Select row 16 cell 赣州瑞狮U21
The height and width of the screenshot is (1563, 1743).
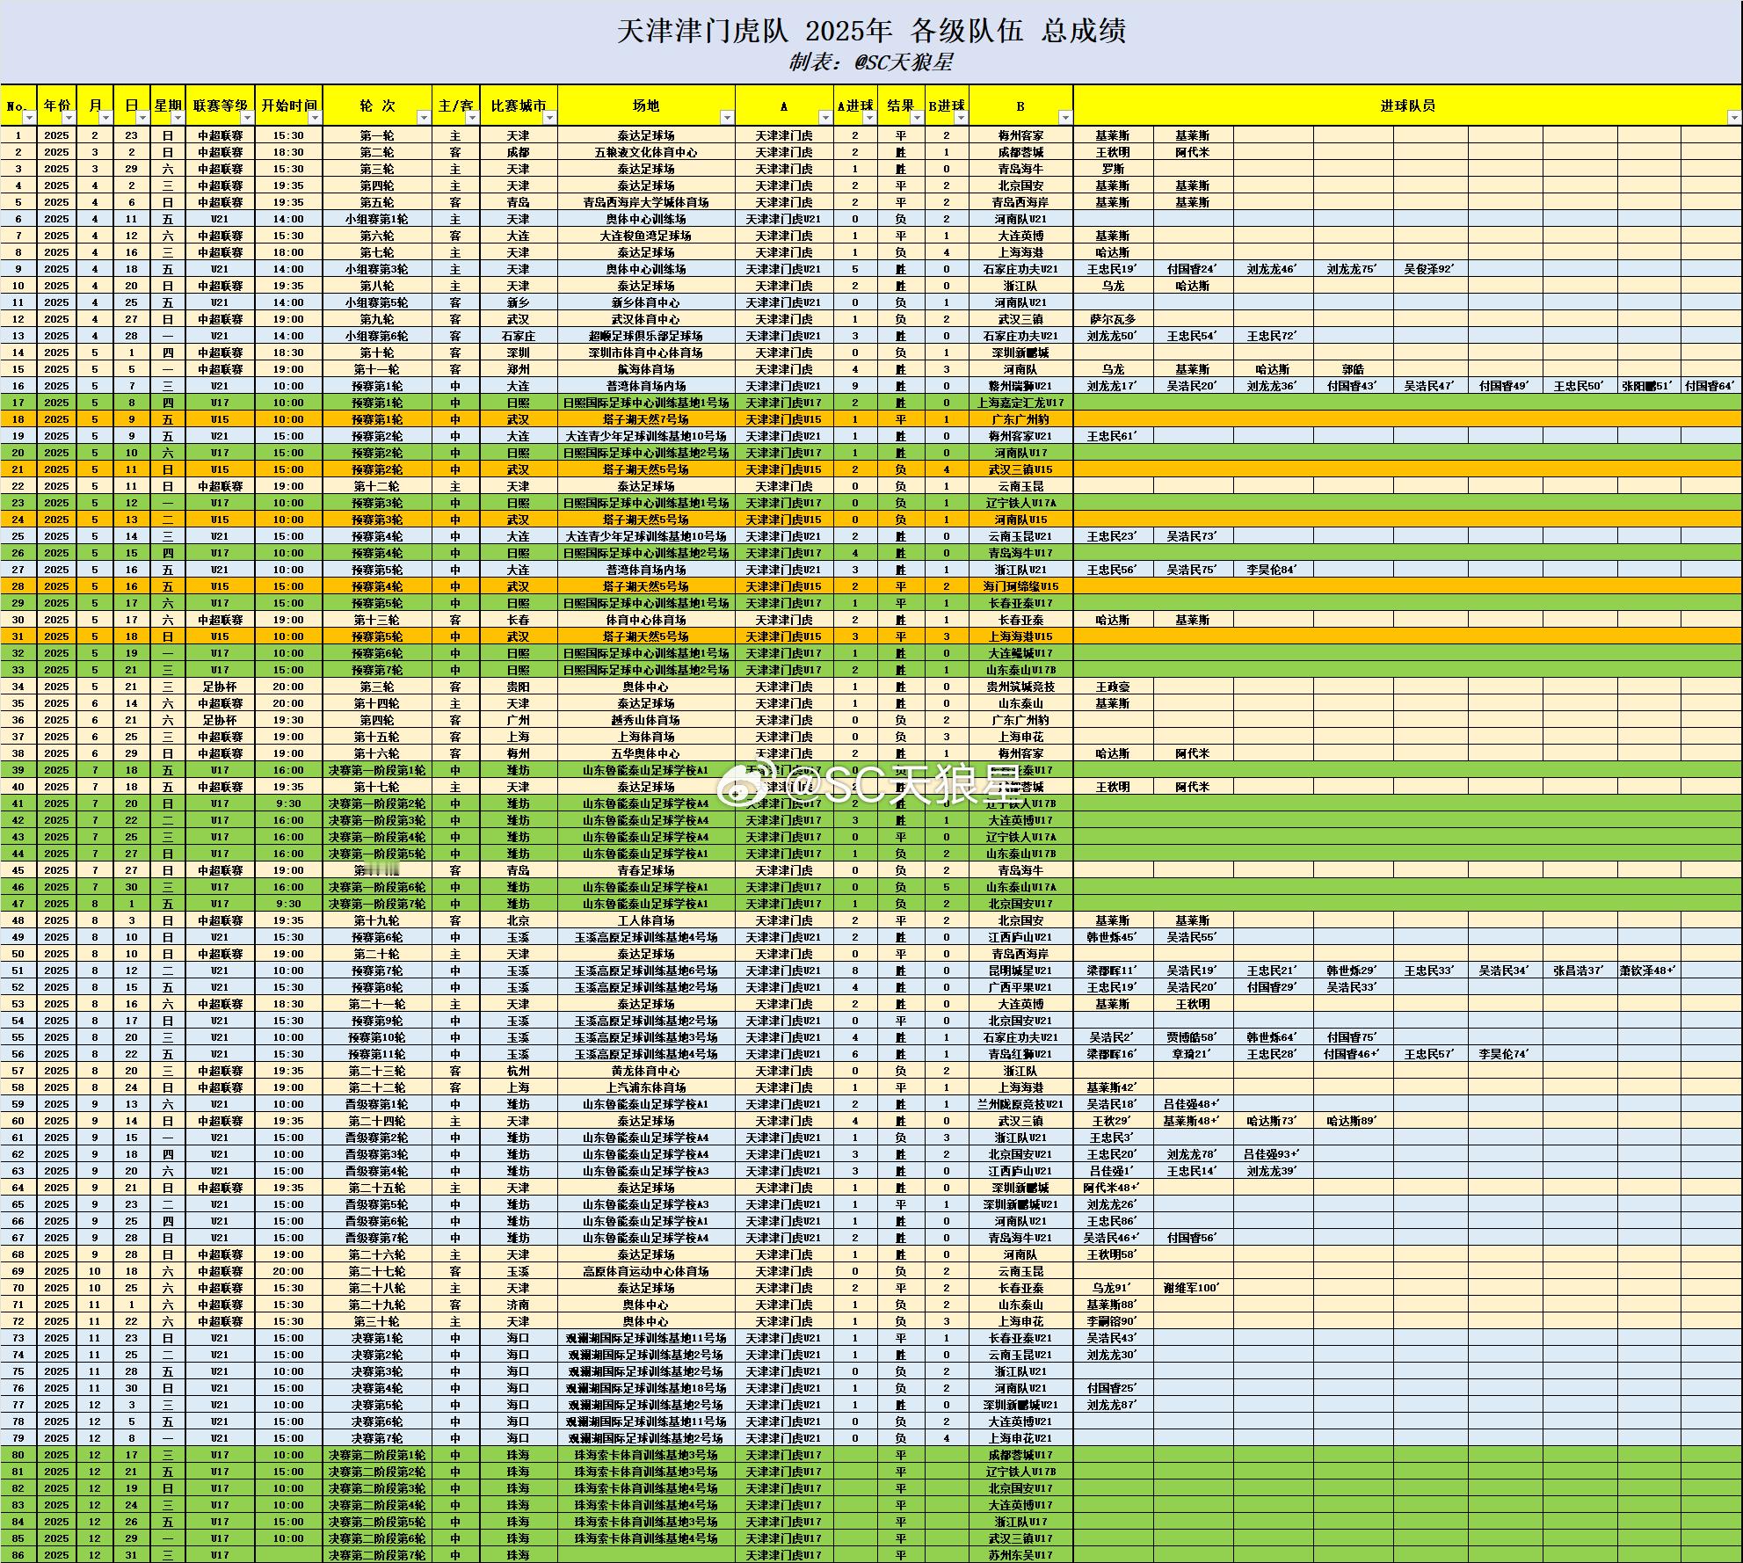(1020, 386)
